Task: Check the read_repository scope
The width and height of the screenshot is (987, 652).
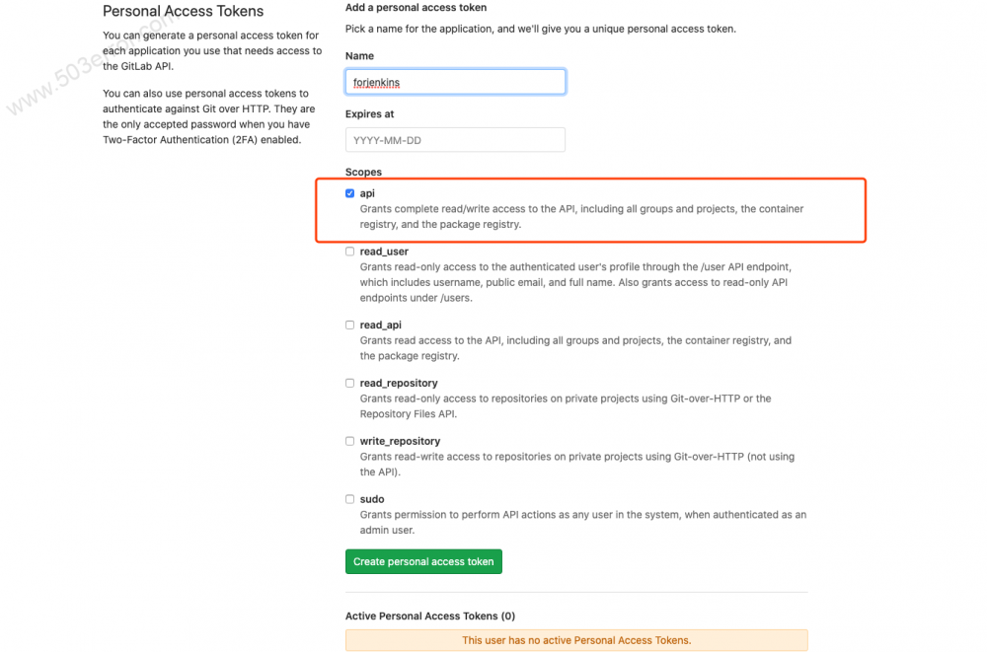Action: (349, 383)
